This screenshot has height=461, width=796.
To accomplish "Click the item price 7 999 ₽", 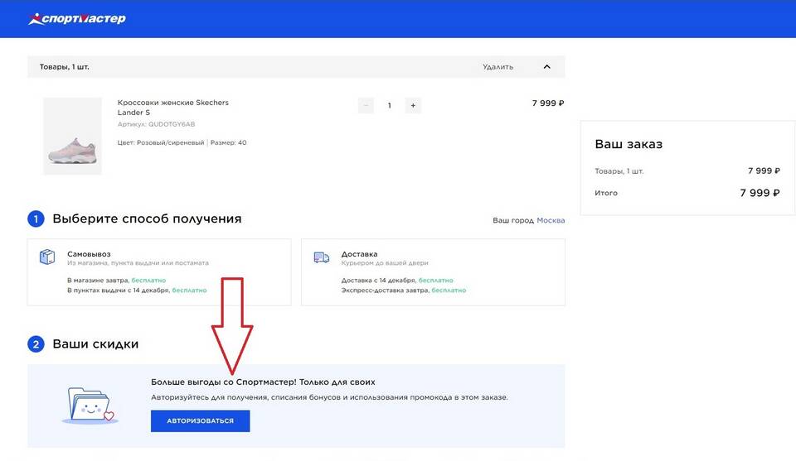I will click(548, 103).
